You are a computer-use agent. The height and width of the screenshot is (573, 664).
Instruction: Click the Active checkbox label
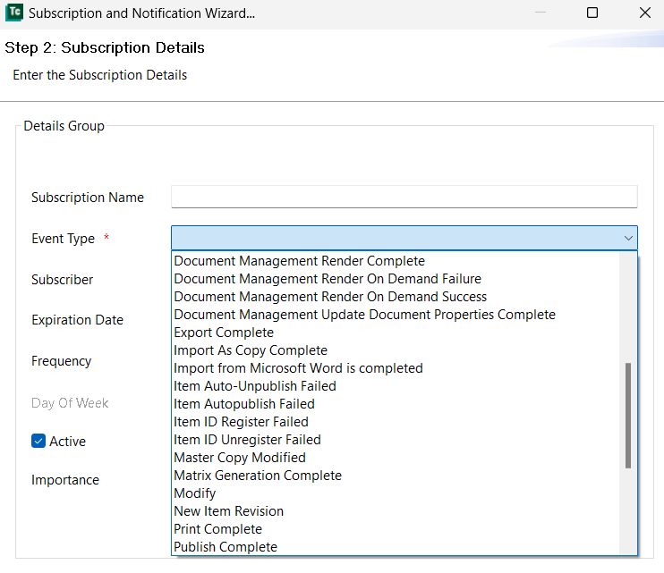click(x=67, y=441)
